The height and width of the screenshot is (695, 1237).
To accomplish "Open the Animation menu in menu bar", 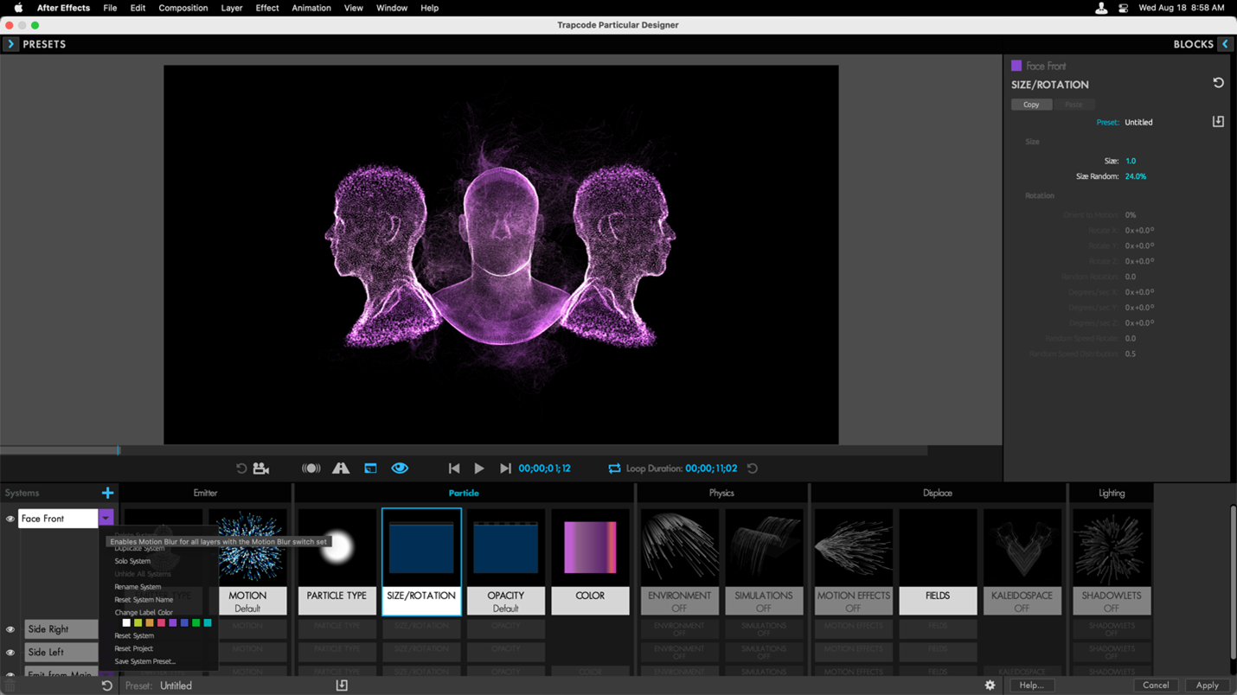I will tap(311, 8).
